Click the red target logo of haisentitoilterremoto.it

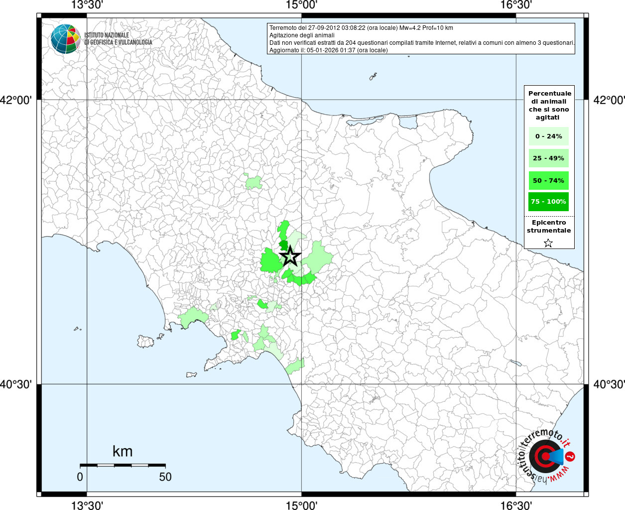point(543,456)
